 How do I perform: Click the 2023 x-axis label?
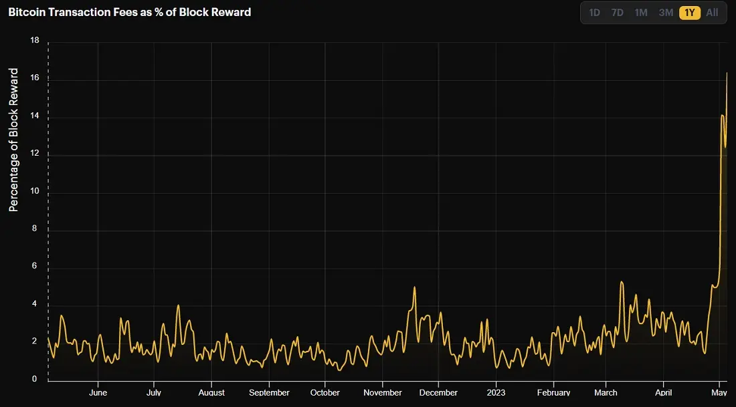coord(496,393)
